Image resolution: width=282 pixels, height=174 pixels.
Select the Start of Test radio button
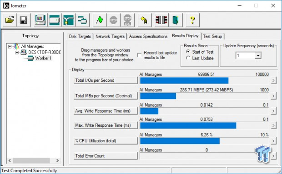point(188,52)
